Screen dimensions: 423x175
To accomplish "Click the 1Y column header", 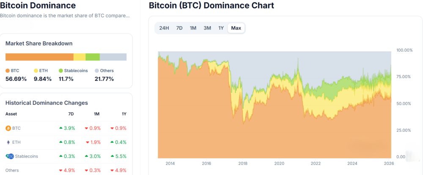I will coord(124,114).
